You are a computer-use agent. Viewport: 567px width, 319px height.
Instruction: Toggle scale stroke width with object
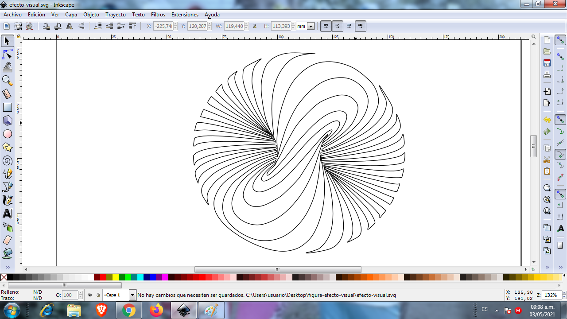(326, 26)
